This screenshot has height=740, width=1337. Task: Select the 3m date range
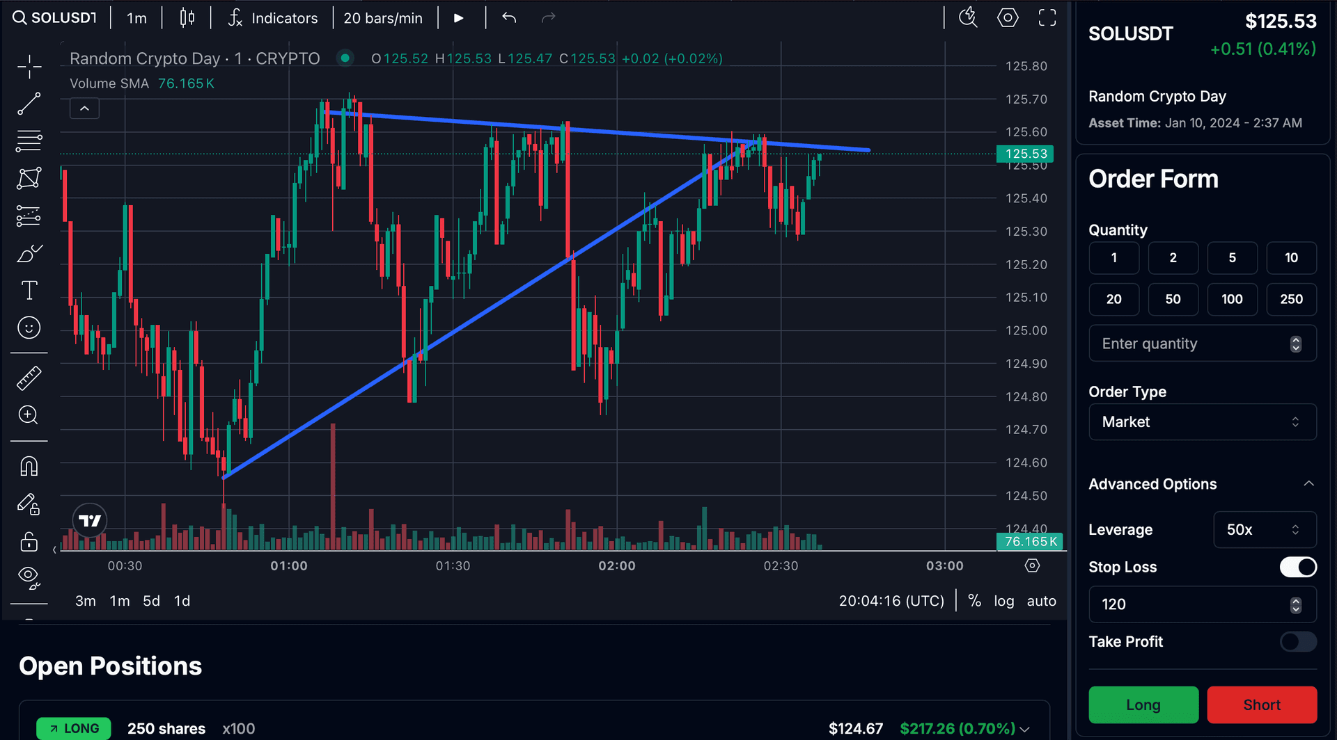pyautogui.click(x=86, y=601)
